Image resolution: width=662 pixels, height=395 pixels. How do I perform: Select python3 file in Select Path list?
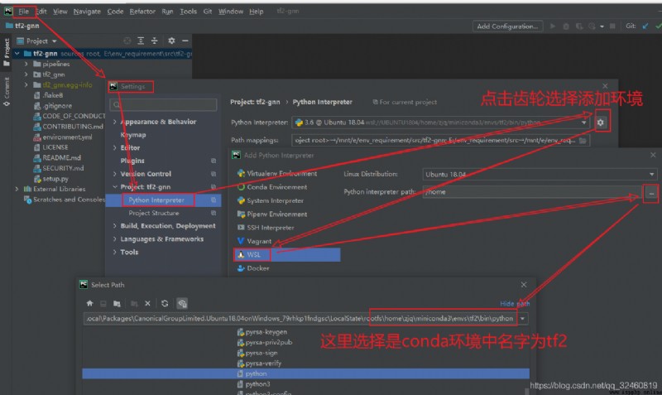tap(254, 384)
